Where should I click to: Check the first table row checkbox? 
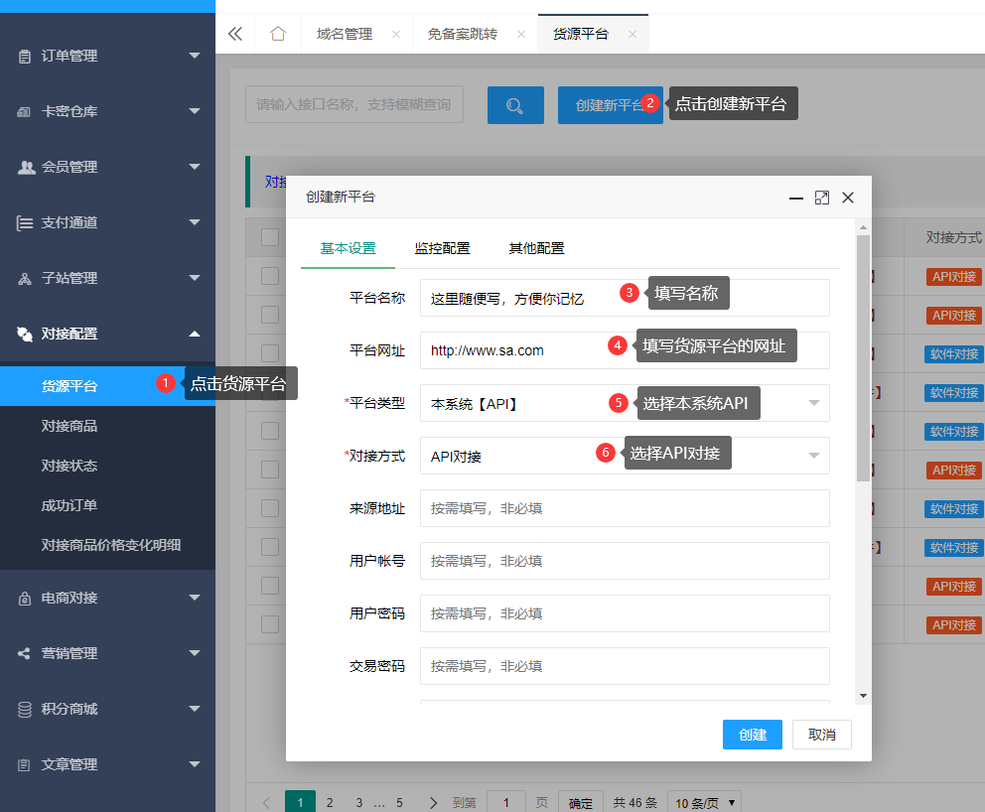(x=270, y=276)
